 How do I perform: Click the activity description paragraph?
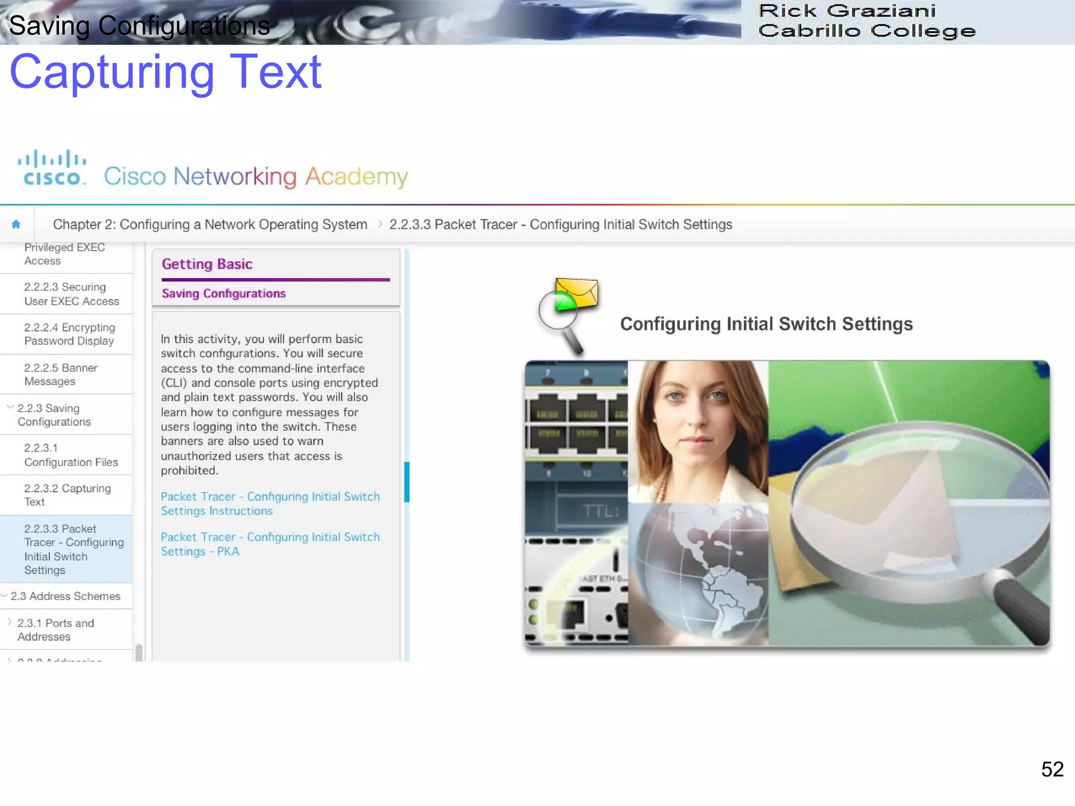(269, 405)
